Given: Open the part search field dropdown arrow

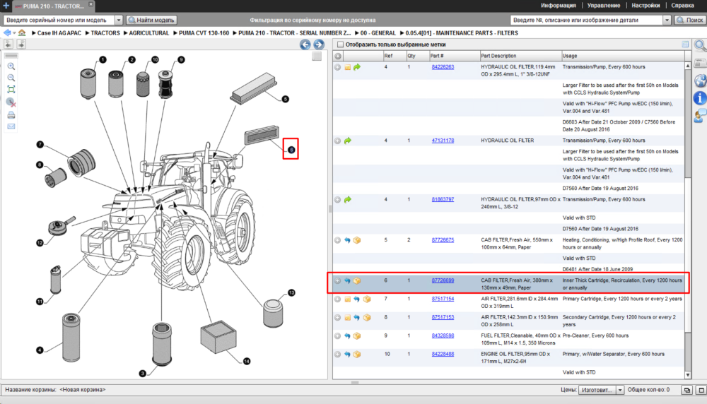Looking at the screenshot, I should [x=667, y=20].
